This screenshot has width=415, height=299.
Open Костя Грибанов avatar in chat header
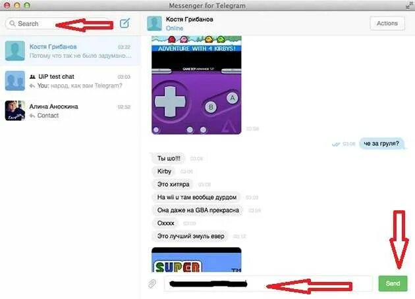(x=154, y=24)
